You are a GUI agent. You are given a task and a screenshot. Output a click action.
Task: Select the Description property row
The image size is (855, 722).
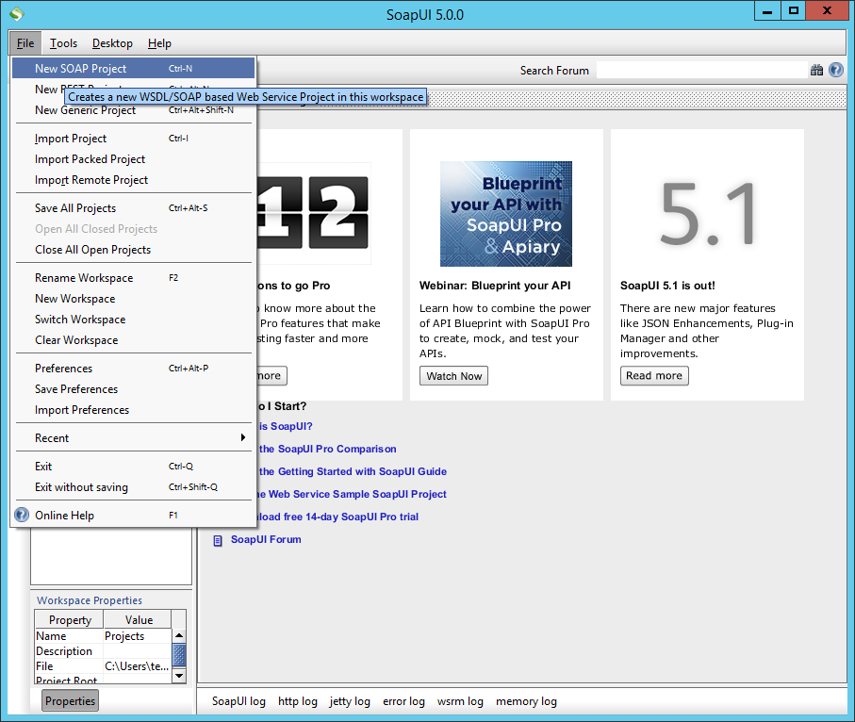[104, 651]
